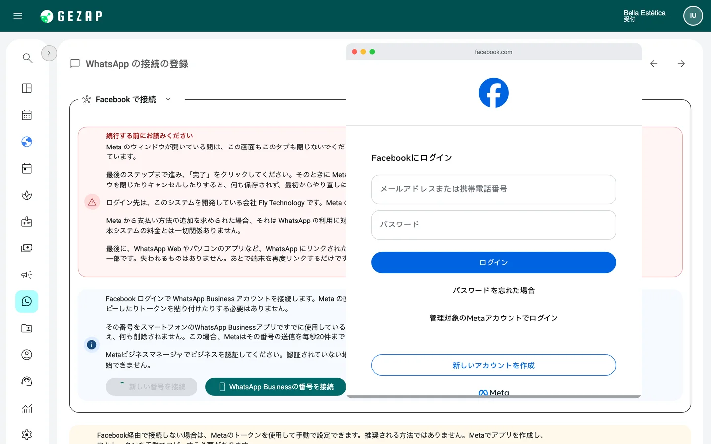Click the GEZAP logo

coord(72,16)
